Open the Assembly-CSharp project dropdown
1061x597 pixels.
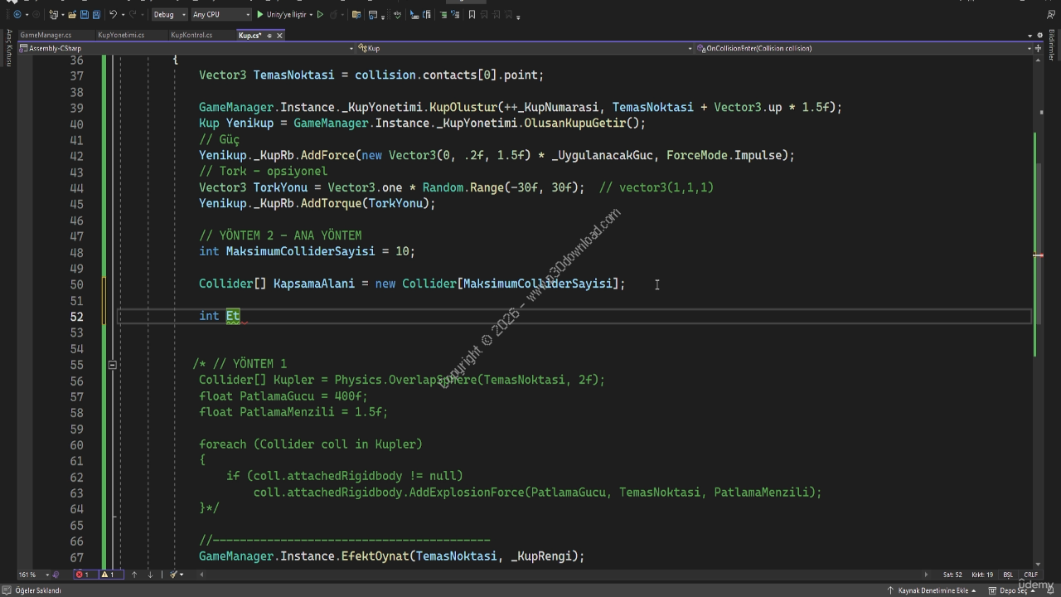coord(189,48)
